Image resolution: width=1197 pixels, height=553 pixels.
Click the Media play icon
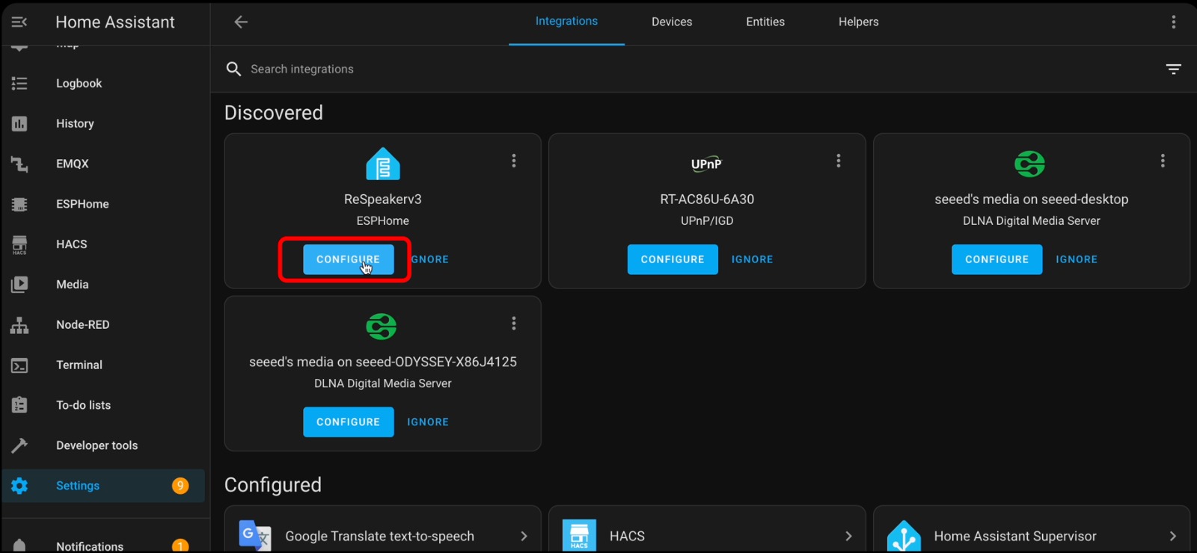(19, 285)
